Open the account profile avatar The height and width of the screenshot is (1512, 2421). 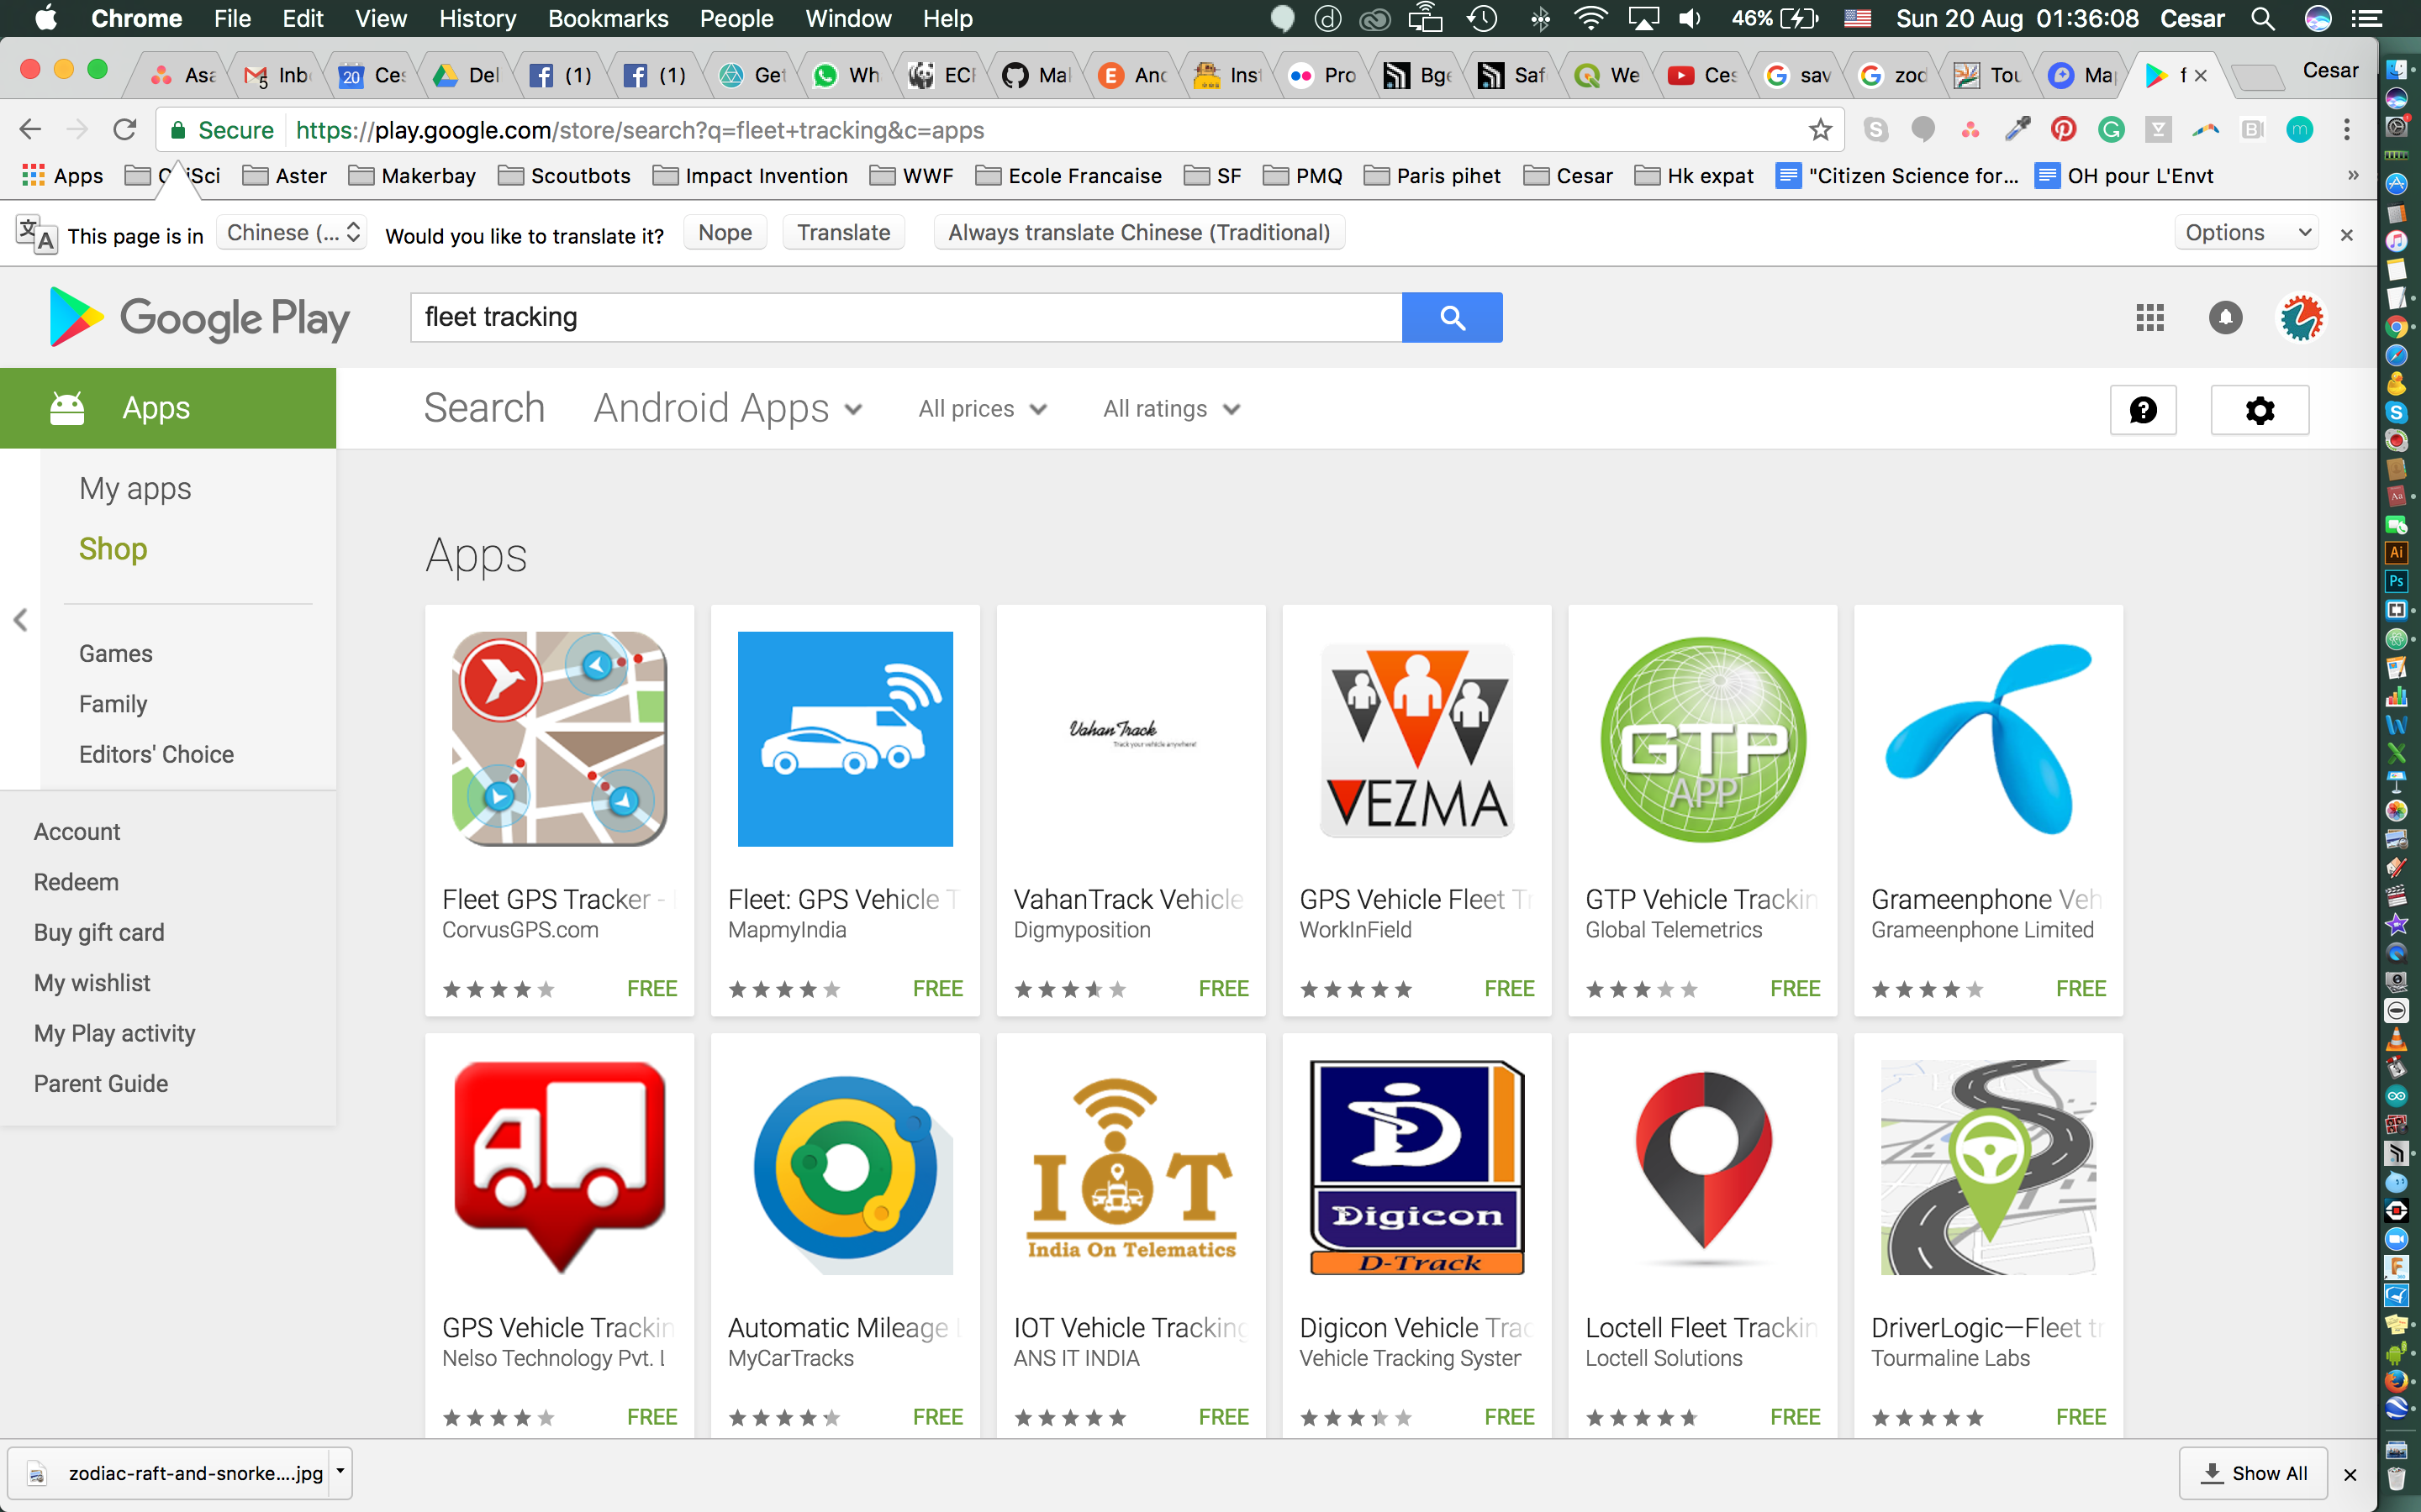tap(2301, 318)
